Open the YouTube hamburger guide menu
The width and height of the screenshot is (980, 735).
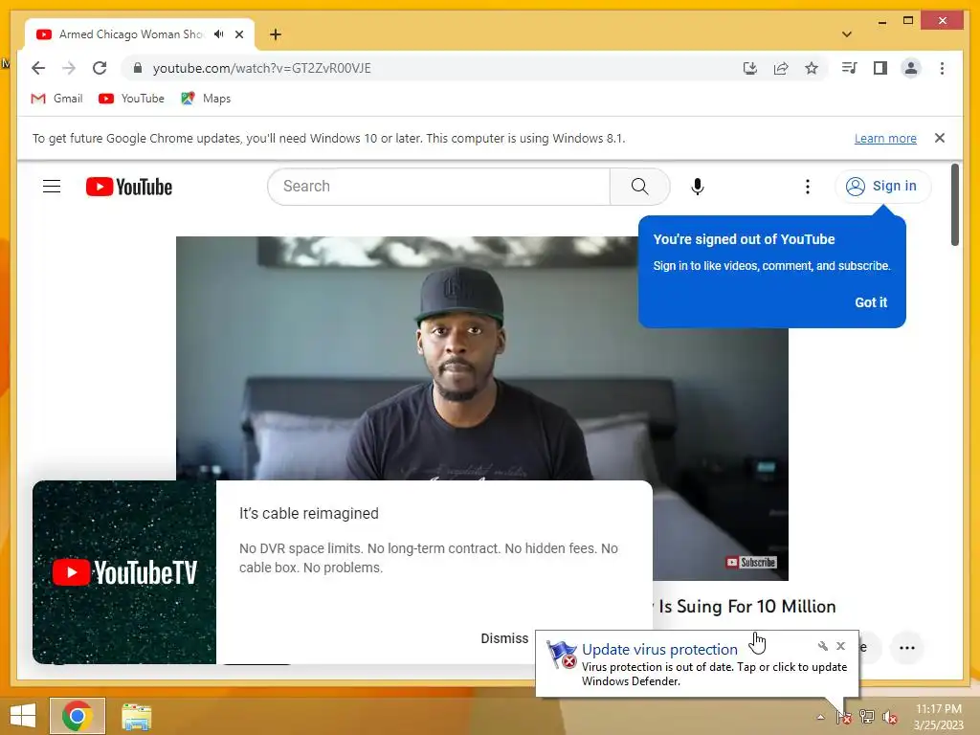click(x=52, y=187)
